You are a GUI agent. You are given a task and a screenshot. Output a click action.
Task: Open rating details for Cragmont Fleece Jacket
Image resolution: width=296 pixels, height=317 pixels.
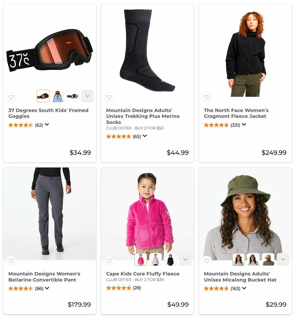pos(244,125)
